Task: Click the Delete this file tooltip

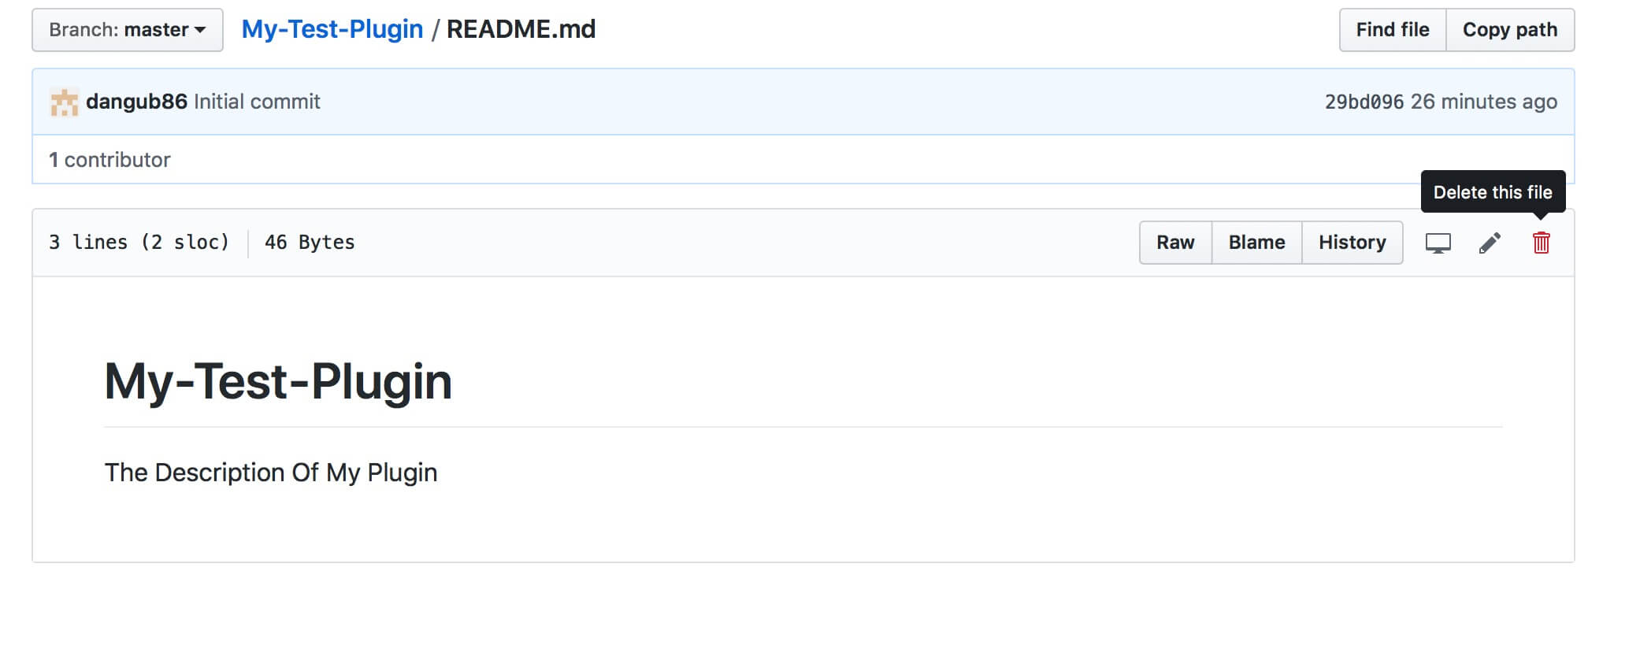Action: click(x=1493, y=192)
